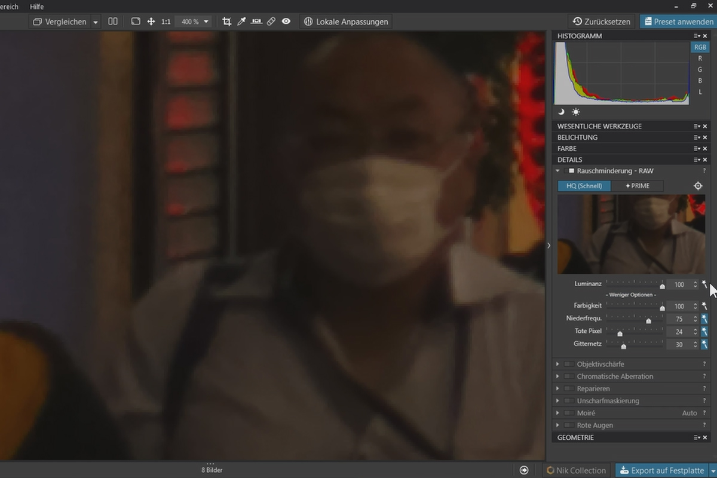Click the Vergleichen button
The height and width of the screenshot is (478, 717).
60,22
